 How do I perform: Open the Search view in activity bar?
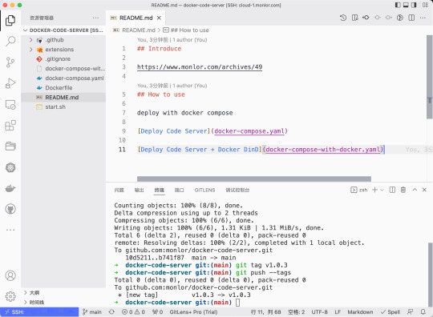10,41
